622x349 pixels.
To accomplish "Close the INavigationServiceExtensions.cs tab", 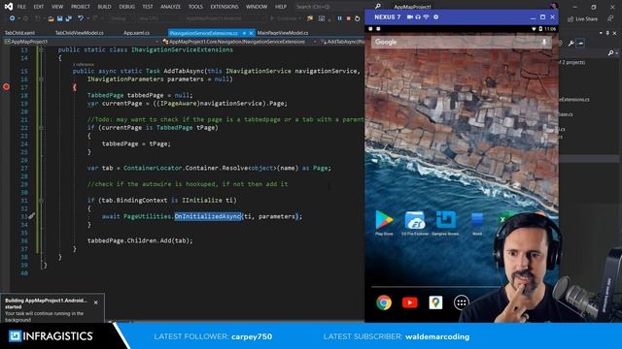I will point(251,33).
